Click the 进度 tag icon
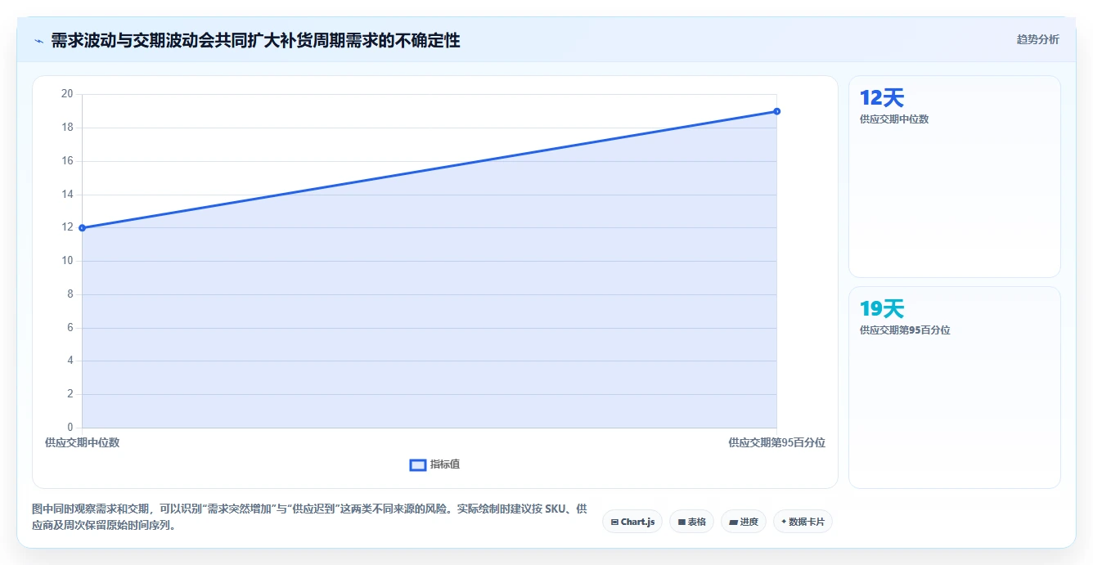Screen dimensions: 1093x565 [734, 522]
